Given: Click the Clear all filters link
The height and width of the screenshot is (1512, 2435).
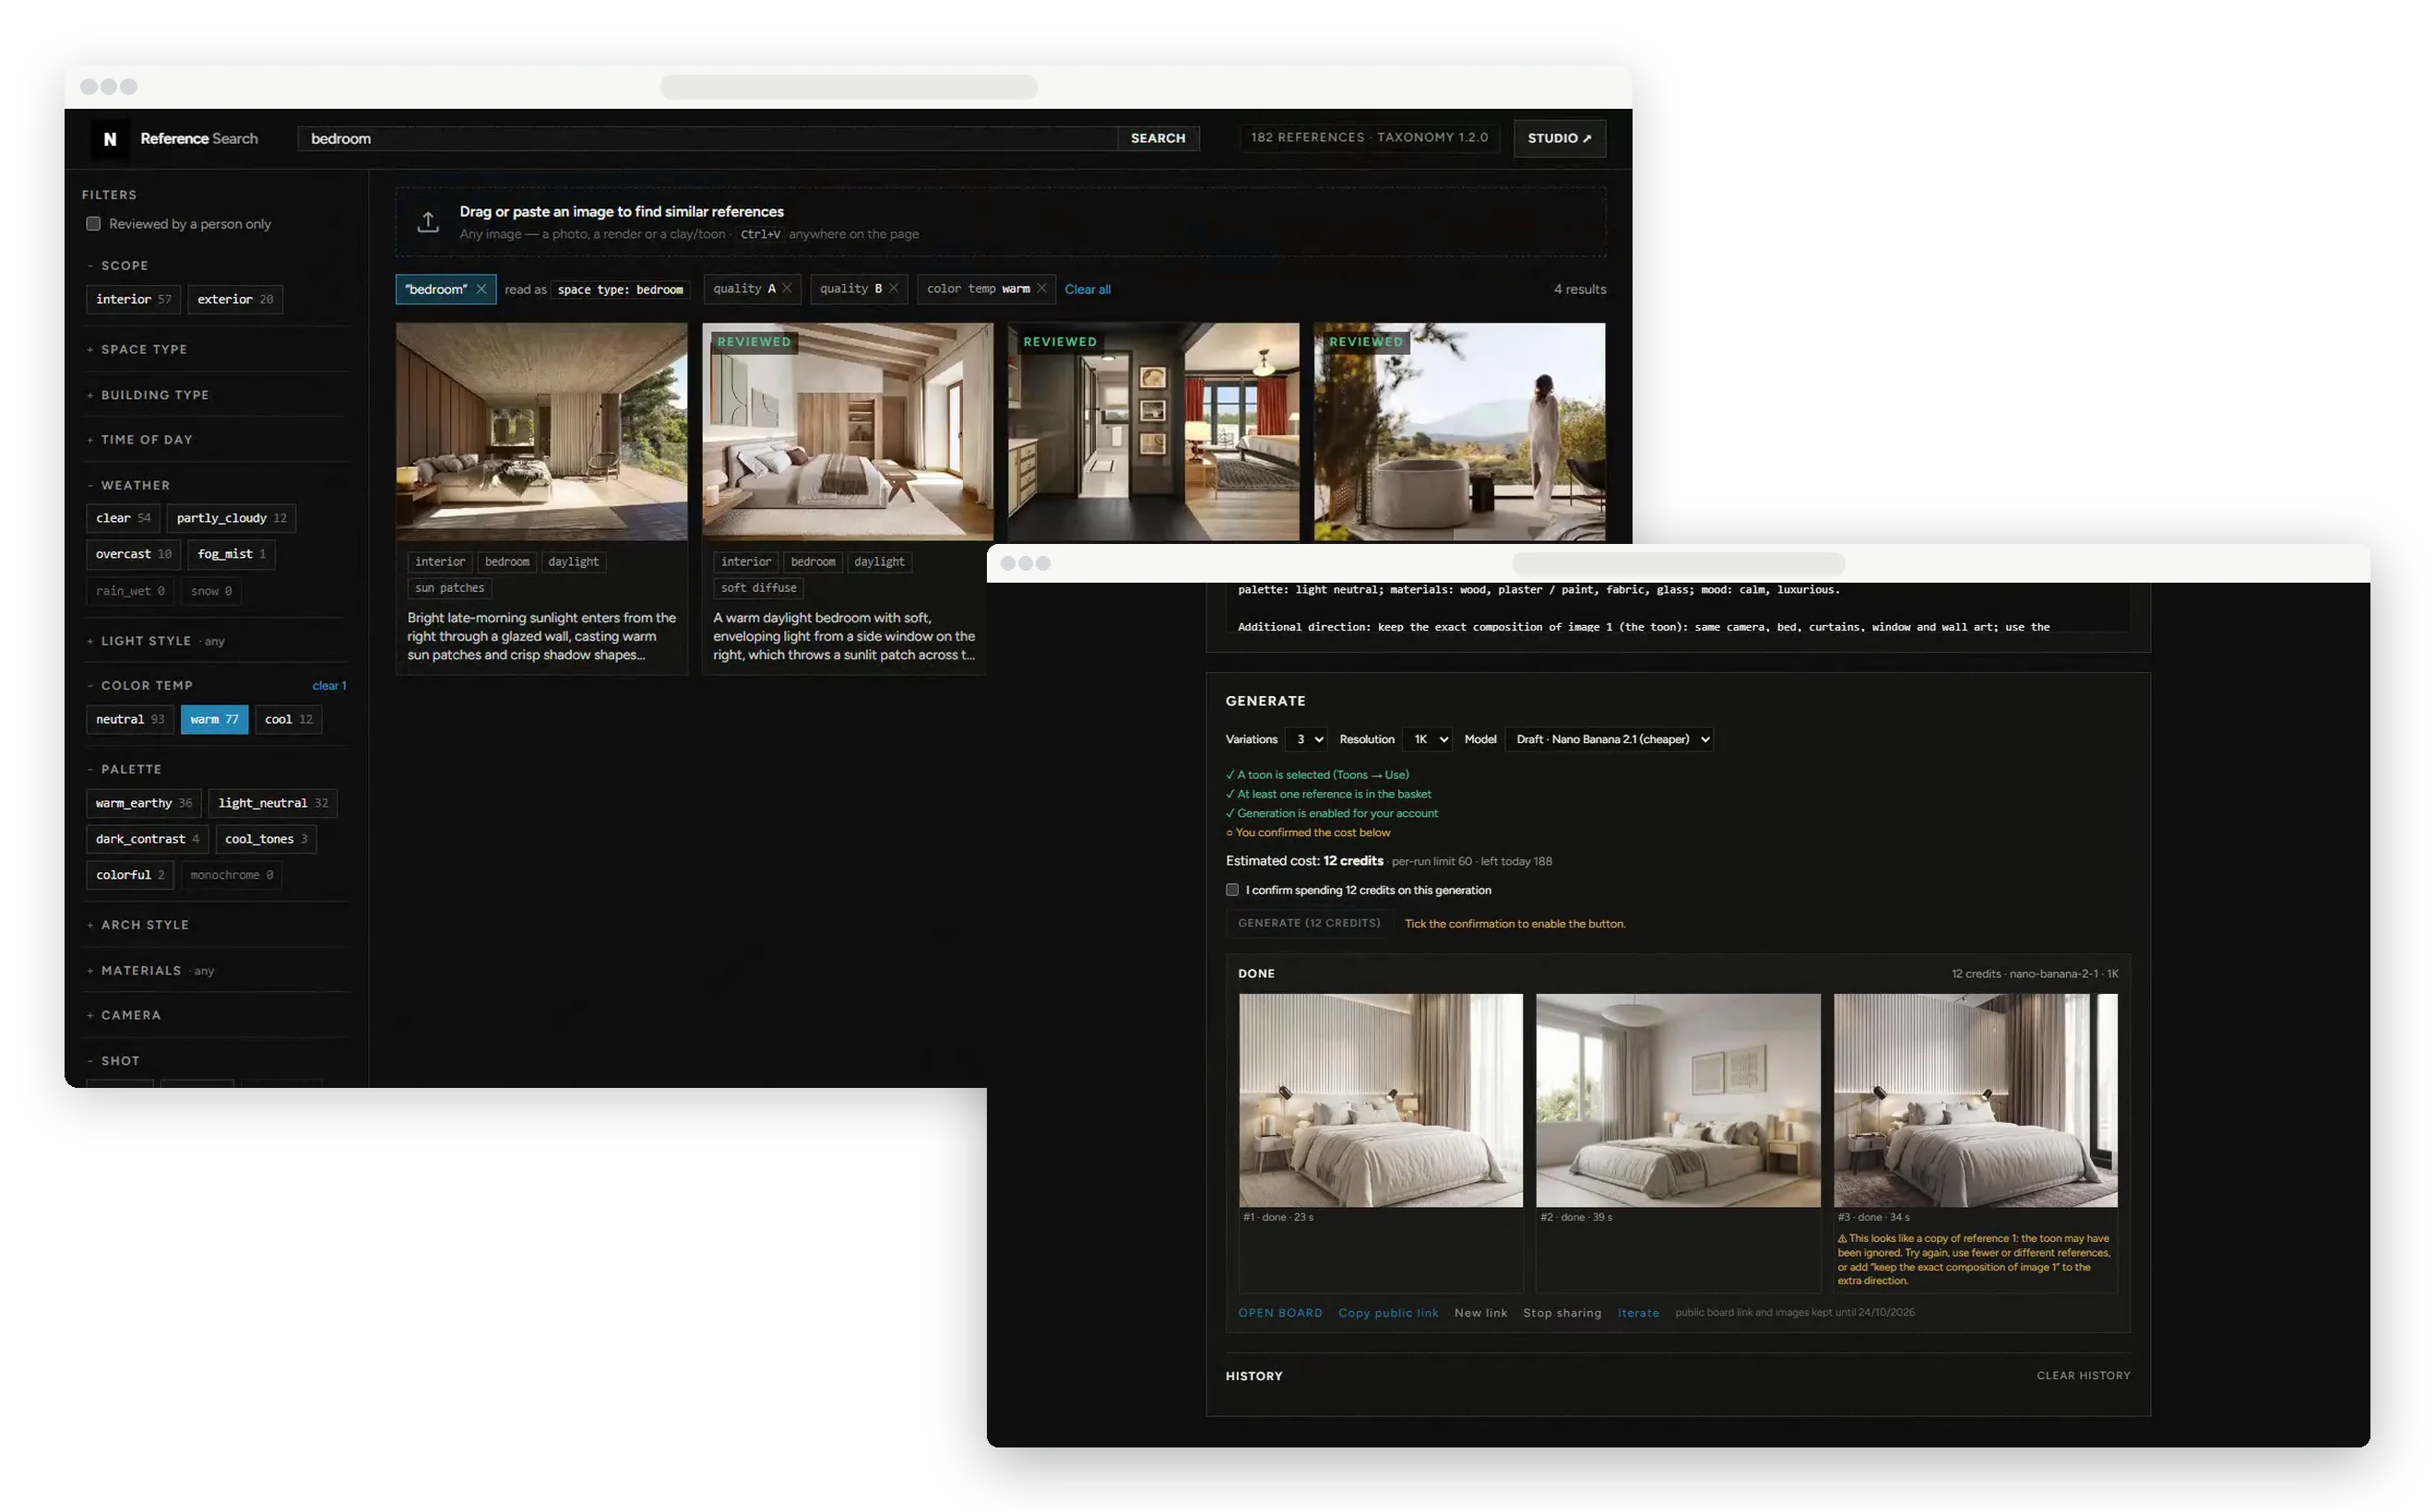Looking at the screenshot, I should pos(1087,289).
